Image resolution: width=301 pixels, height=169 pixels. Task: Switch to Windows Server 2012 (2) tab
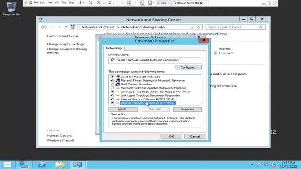click(190, 3)
